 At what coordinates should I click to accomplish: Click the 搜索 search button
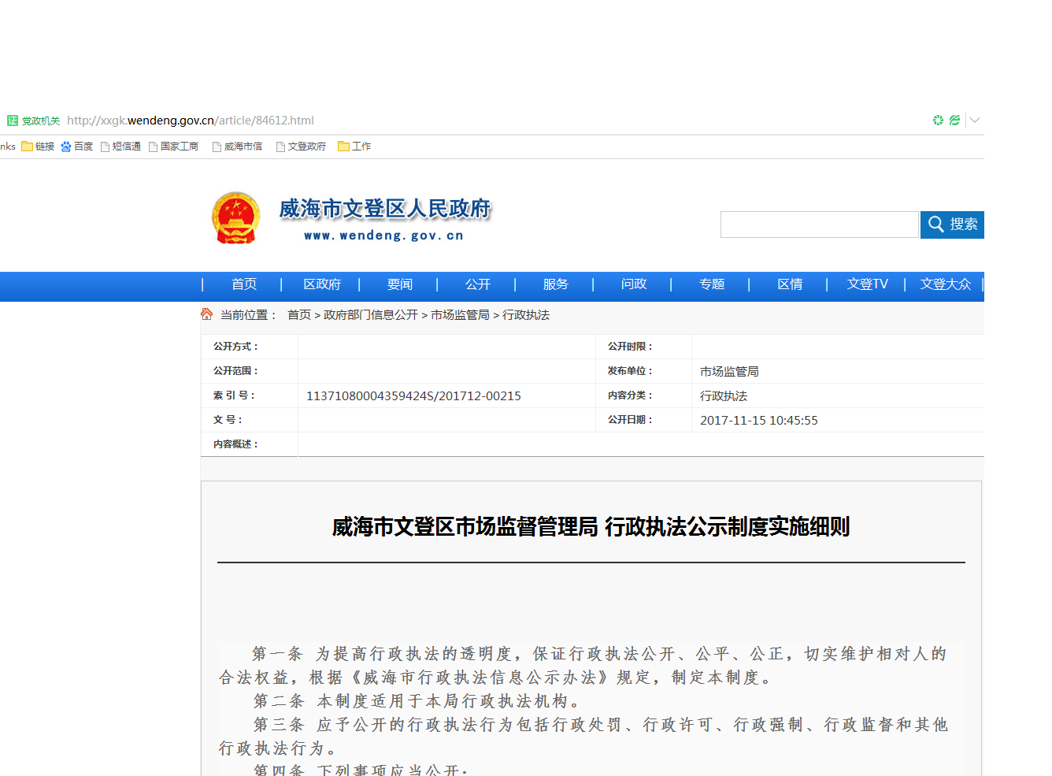coord(952,225)
